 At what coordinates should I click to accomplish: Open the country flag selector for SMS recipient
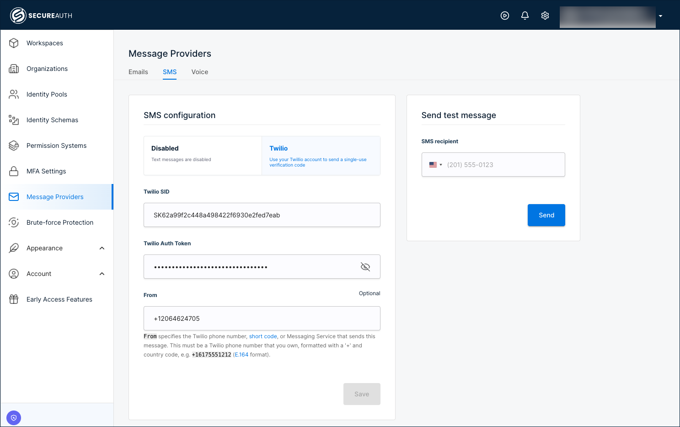(x=436, y=164)
